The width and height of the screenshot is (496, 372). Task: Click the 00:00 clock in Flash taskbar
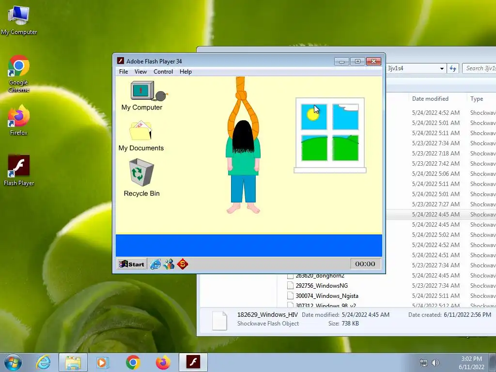tap(365, 264)
